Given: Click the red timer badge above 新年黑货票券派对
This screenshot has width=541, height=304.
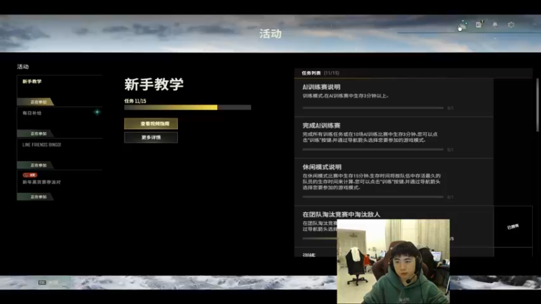Looking at the screenshot, I should coord(30,175).
